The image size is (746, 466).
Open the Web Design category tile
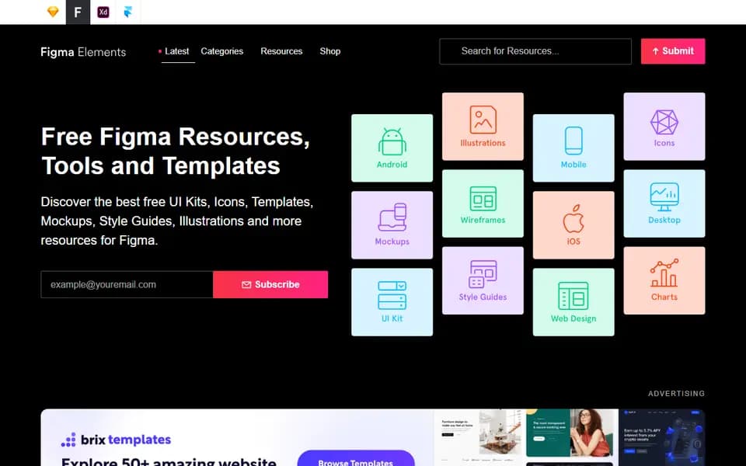pos(573,302)
